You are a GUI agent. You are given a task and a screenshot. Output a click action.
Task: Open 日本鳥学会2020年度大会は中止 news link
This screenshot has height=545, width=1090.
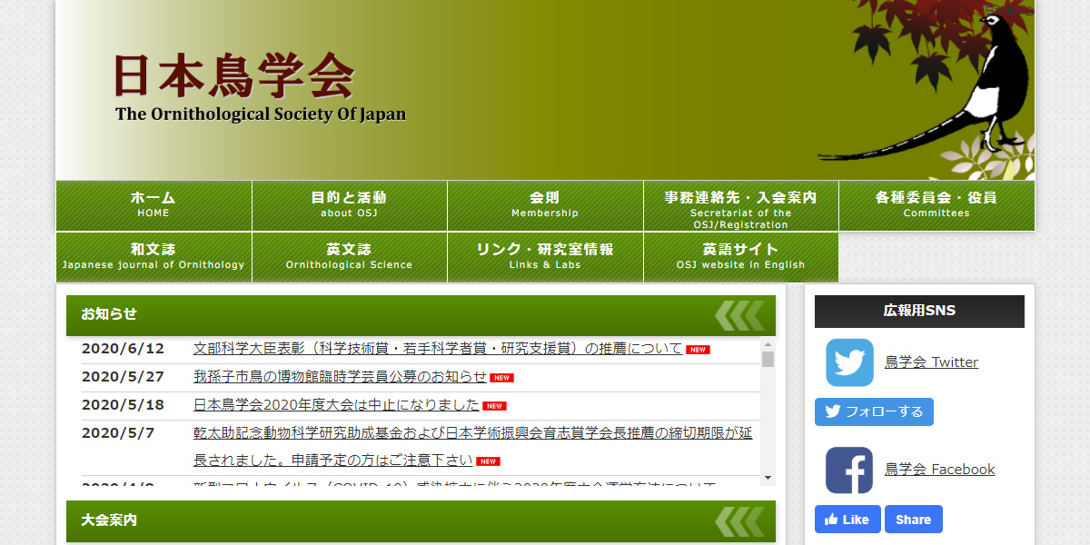pos(336,405)
